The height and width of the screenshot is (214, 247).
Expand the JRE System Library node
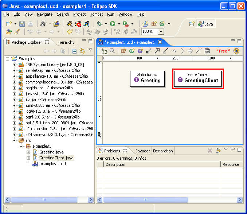pos(15,65)
